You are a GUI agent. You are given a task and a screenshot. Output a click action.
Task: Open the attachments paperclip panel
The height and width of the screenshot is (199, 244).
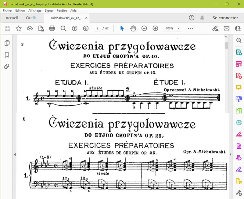tap(7, 67)
